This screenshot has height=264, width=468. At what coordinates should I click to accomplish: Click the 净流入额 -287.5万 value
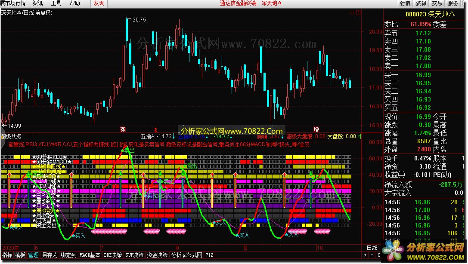coord(450,184)
